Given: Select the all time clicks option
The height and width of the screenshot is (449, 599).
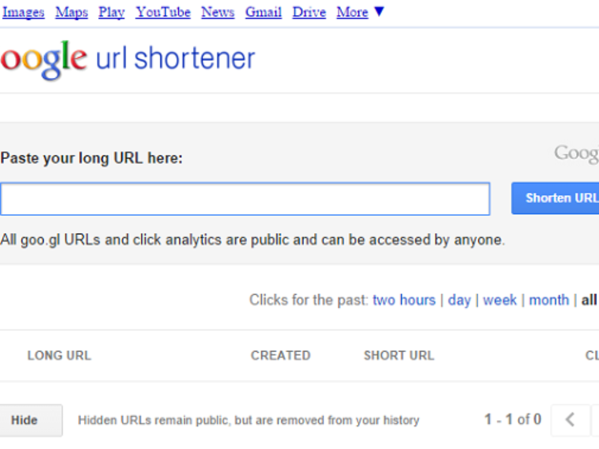Looking at the screenshot, I should coord(590,300).
